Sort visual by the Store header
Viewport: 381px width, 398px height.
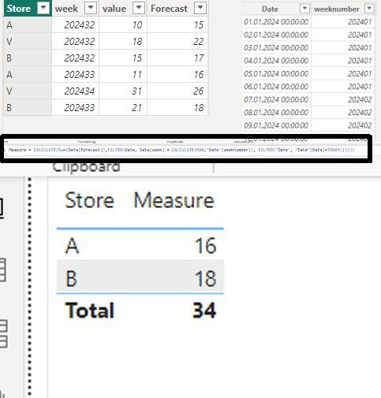coord(89,200)
